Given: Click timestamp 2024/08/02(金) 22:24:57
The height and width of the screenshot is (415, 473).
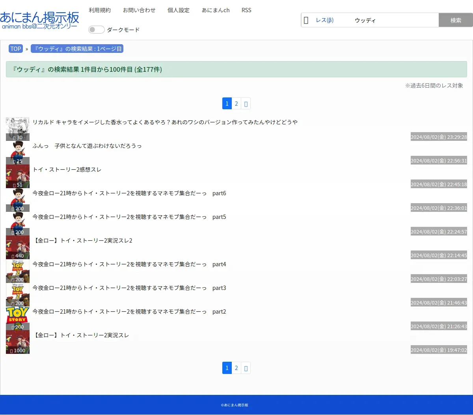Looking at the screenshot, I should tap(439, 232).
